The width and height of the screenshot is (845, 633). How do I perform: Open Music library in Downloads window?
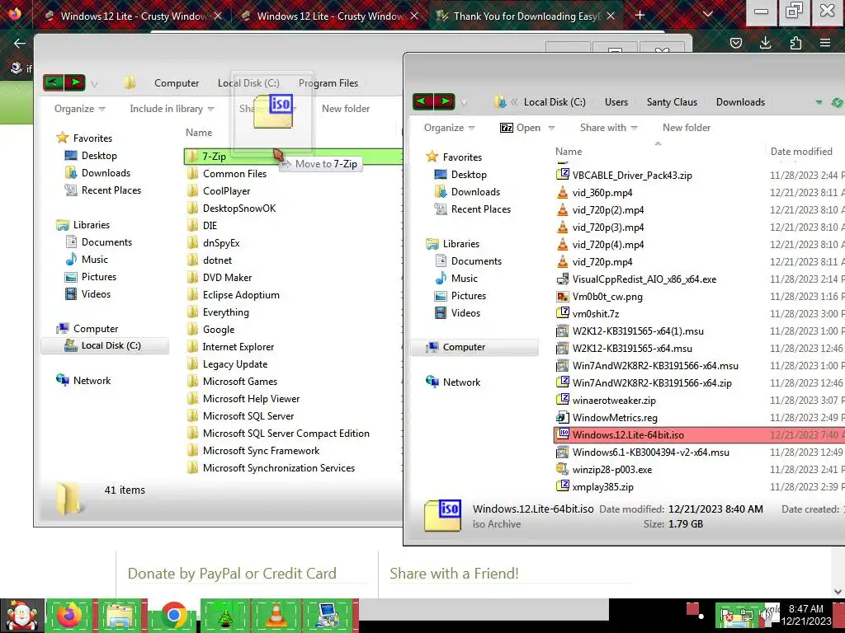pyautogui.click(x=456, y=279)
